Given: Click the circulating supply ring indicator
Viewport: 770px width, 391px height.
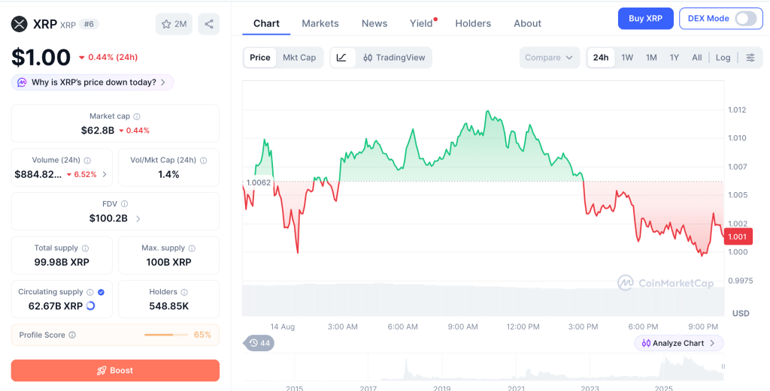Looking at the screenshot, I should click(90, 305).
